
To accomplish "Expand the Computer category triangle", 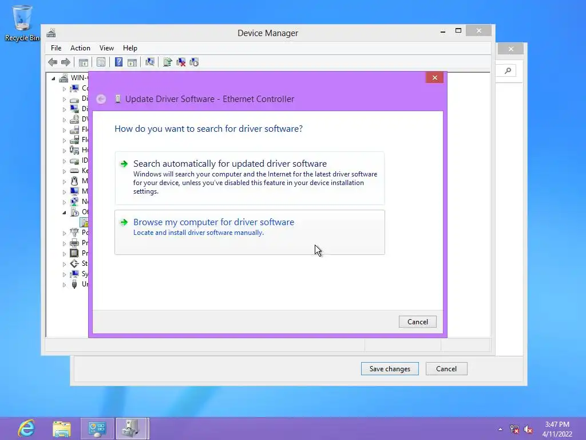I will click(64, 89).
